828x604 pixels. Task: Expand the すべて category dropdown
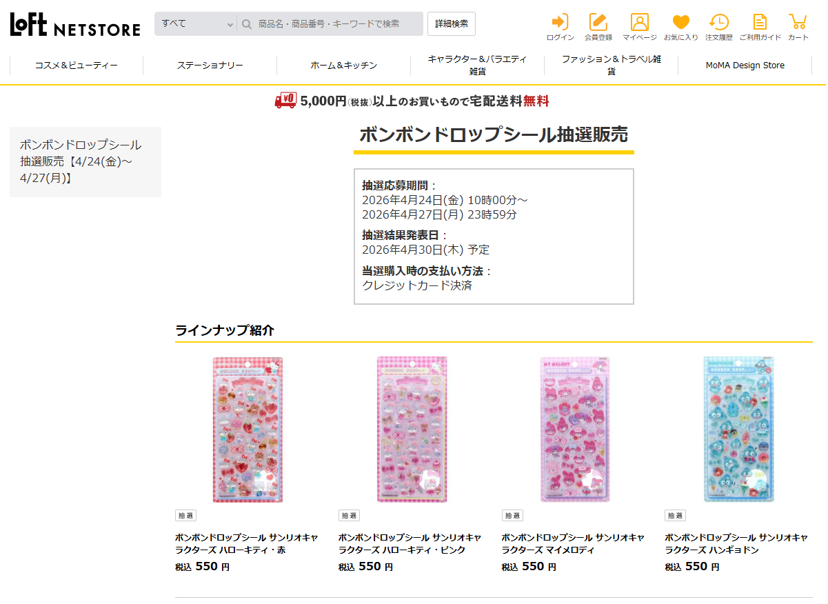tap(196, 24)
